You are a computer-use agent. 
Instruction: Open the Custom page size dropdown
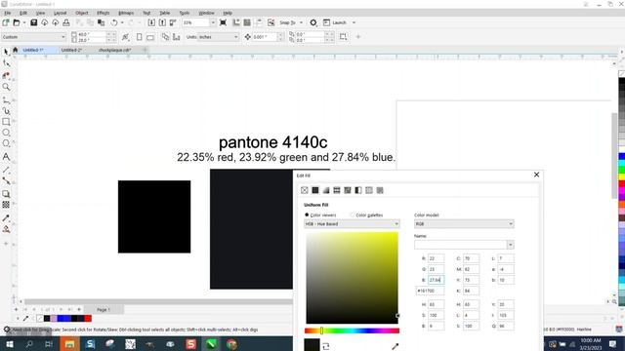pos(33,37)
